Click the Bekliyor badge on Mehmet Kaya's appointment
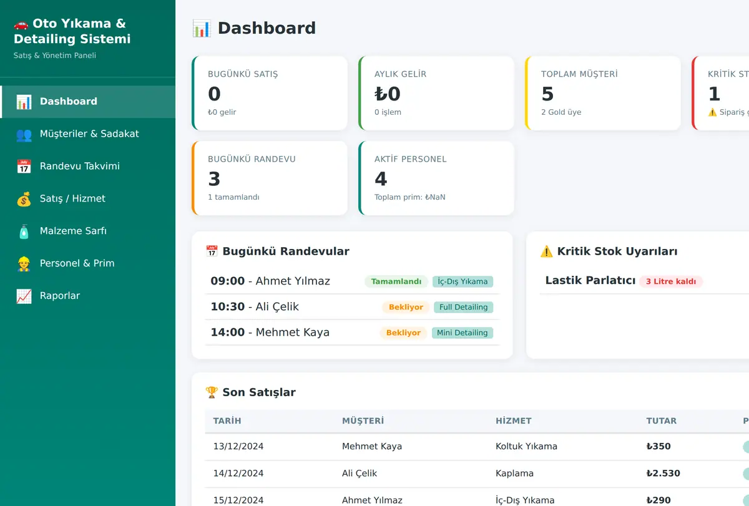The width and height of the screenshot is (749, 506). pyautogui.click(x=403, y=333)
